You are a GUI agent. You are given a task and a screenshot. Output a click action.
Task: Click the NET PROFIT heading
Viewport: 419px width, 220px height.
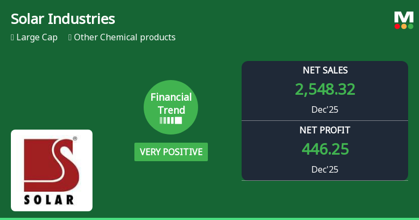(325, 130)
